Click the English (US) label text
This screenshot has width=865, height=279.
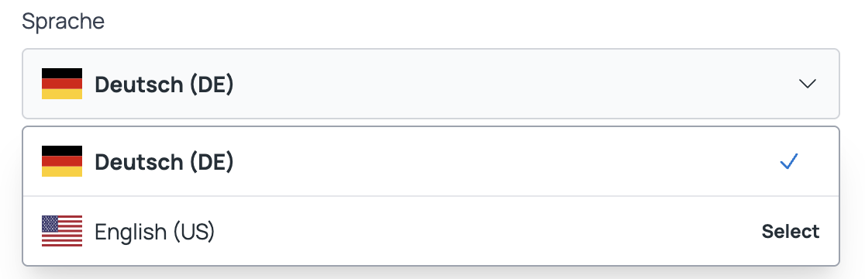154,232
